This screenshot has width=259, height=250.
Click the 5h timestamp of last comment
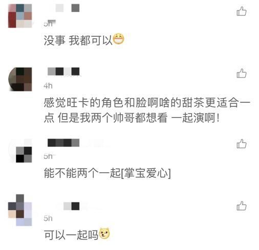coord(48,218)
